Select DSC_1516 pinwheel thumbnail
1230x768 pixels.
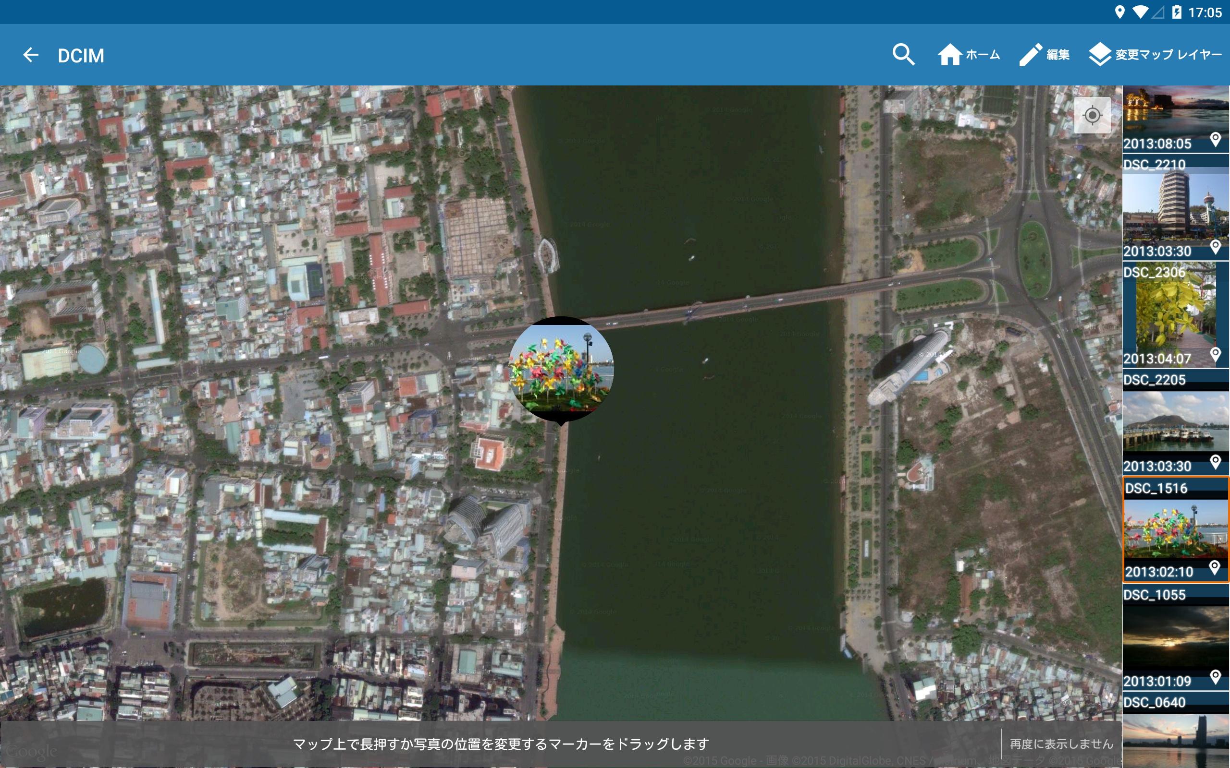click(x=1176, y=529)
